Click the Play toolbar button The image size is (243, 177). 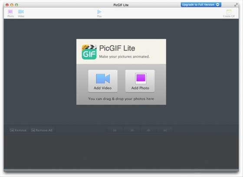[99, 13]
